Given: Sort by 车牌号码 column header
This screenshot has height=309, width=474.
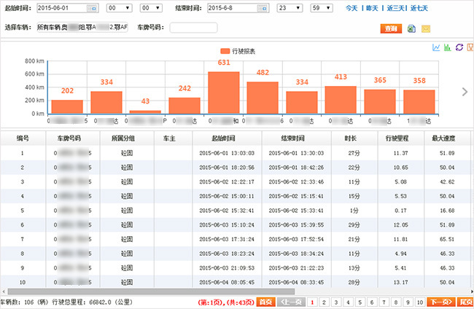Looking at the screenshot, I should [x=69, y=138].
